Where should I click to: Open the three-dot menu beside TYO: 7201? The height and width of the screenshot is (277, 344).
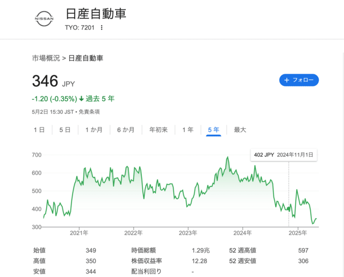click(102, 27)
